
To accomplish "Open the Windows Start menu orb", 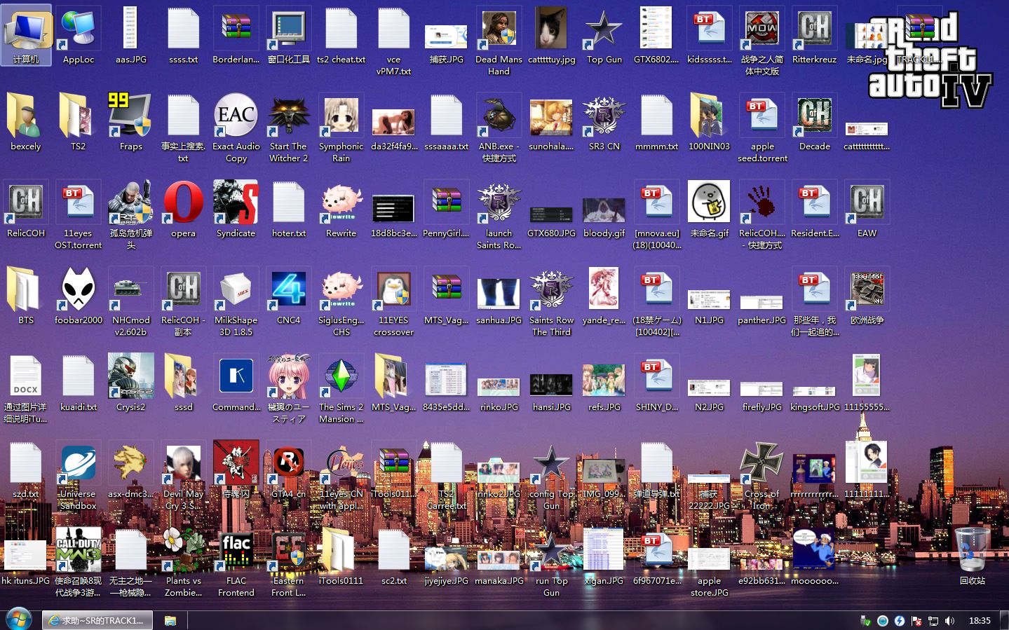I will [x=19, y=619].
